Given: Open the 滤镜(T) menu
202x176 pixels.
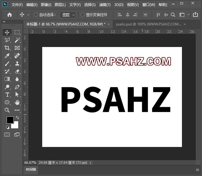Looking at the screenshot, I should coord(105,5).
